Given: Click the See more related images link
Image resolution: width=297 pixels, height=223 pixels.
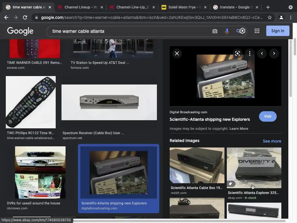Looking at the screenshot, I should click(x=272, y=141).
